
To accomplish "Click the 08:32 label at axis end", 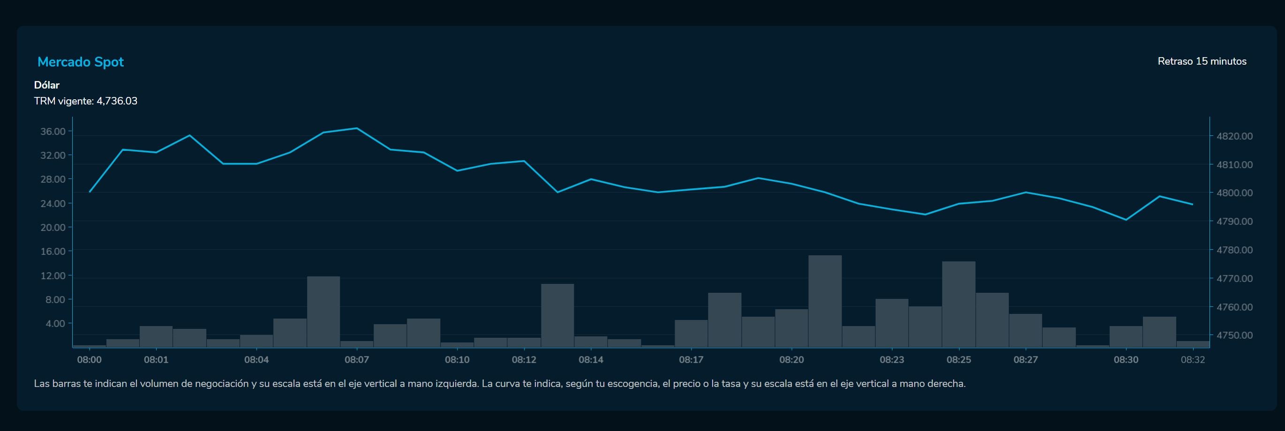I will pos(1192,360).
